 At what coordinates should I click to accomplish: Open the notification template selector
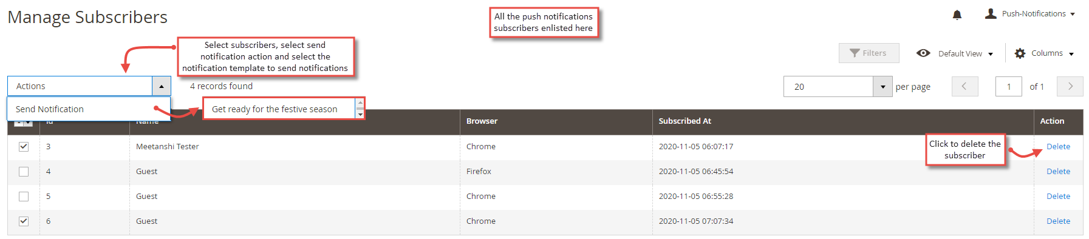[x=284, y=109]
